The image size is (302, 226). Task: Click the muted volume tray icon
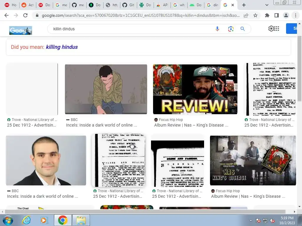(x=272, y=220)
